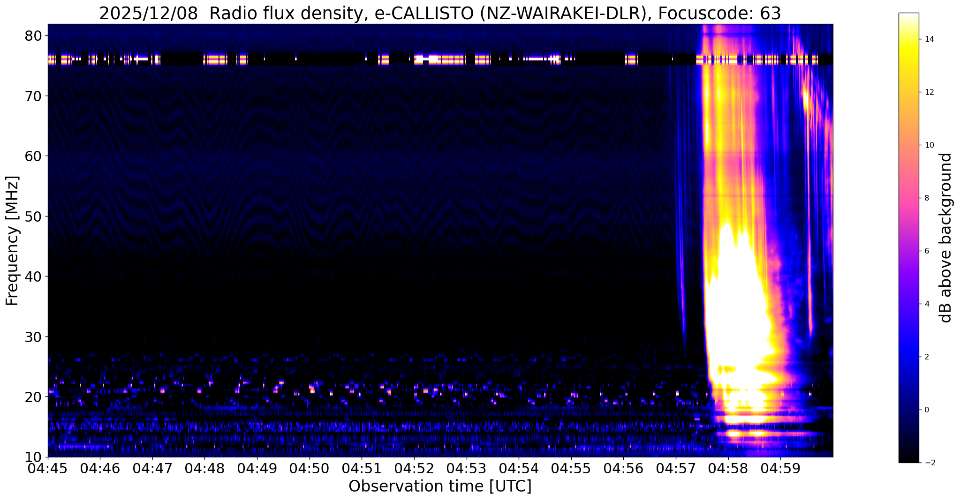Click the 30 MHz frequency tick label
The image size is (960, 500).
pos(34,336)
